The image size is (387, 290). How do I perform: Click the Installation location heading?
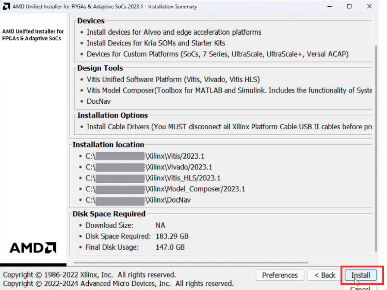108,145
